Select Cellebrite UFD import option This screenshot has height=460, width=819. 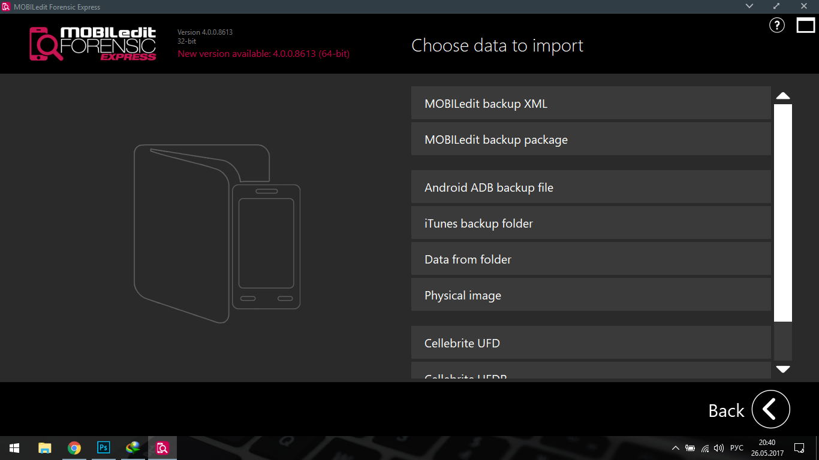pyautogui.click(x=591, y=343)
